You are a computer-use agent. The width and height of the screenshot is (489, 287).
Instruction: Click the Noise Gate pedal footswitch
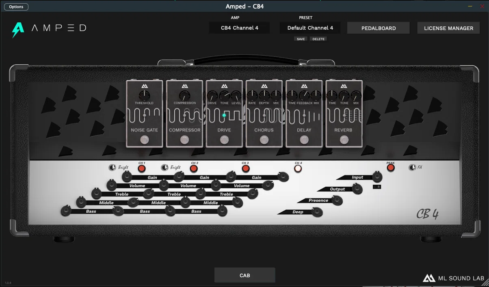coord(144,140)
